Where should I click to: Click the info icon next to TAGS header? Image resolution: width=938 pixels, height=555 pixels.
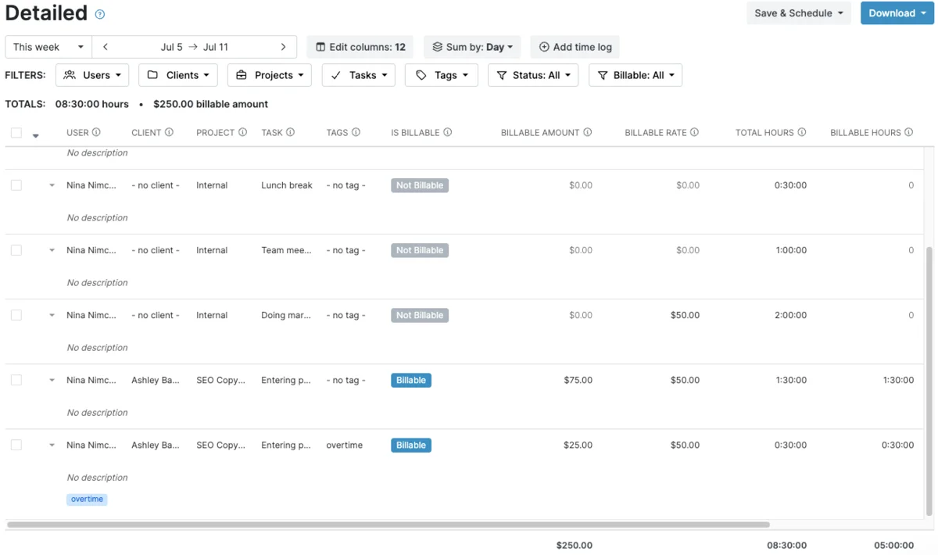click(356, 132)
